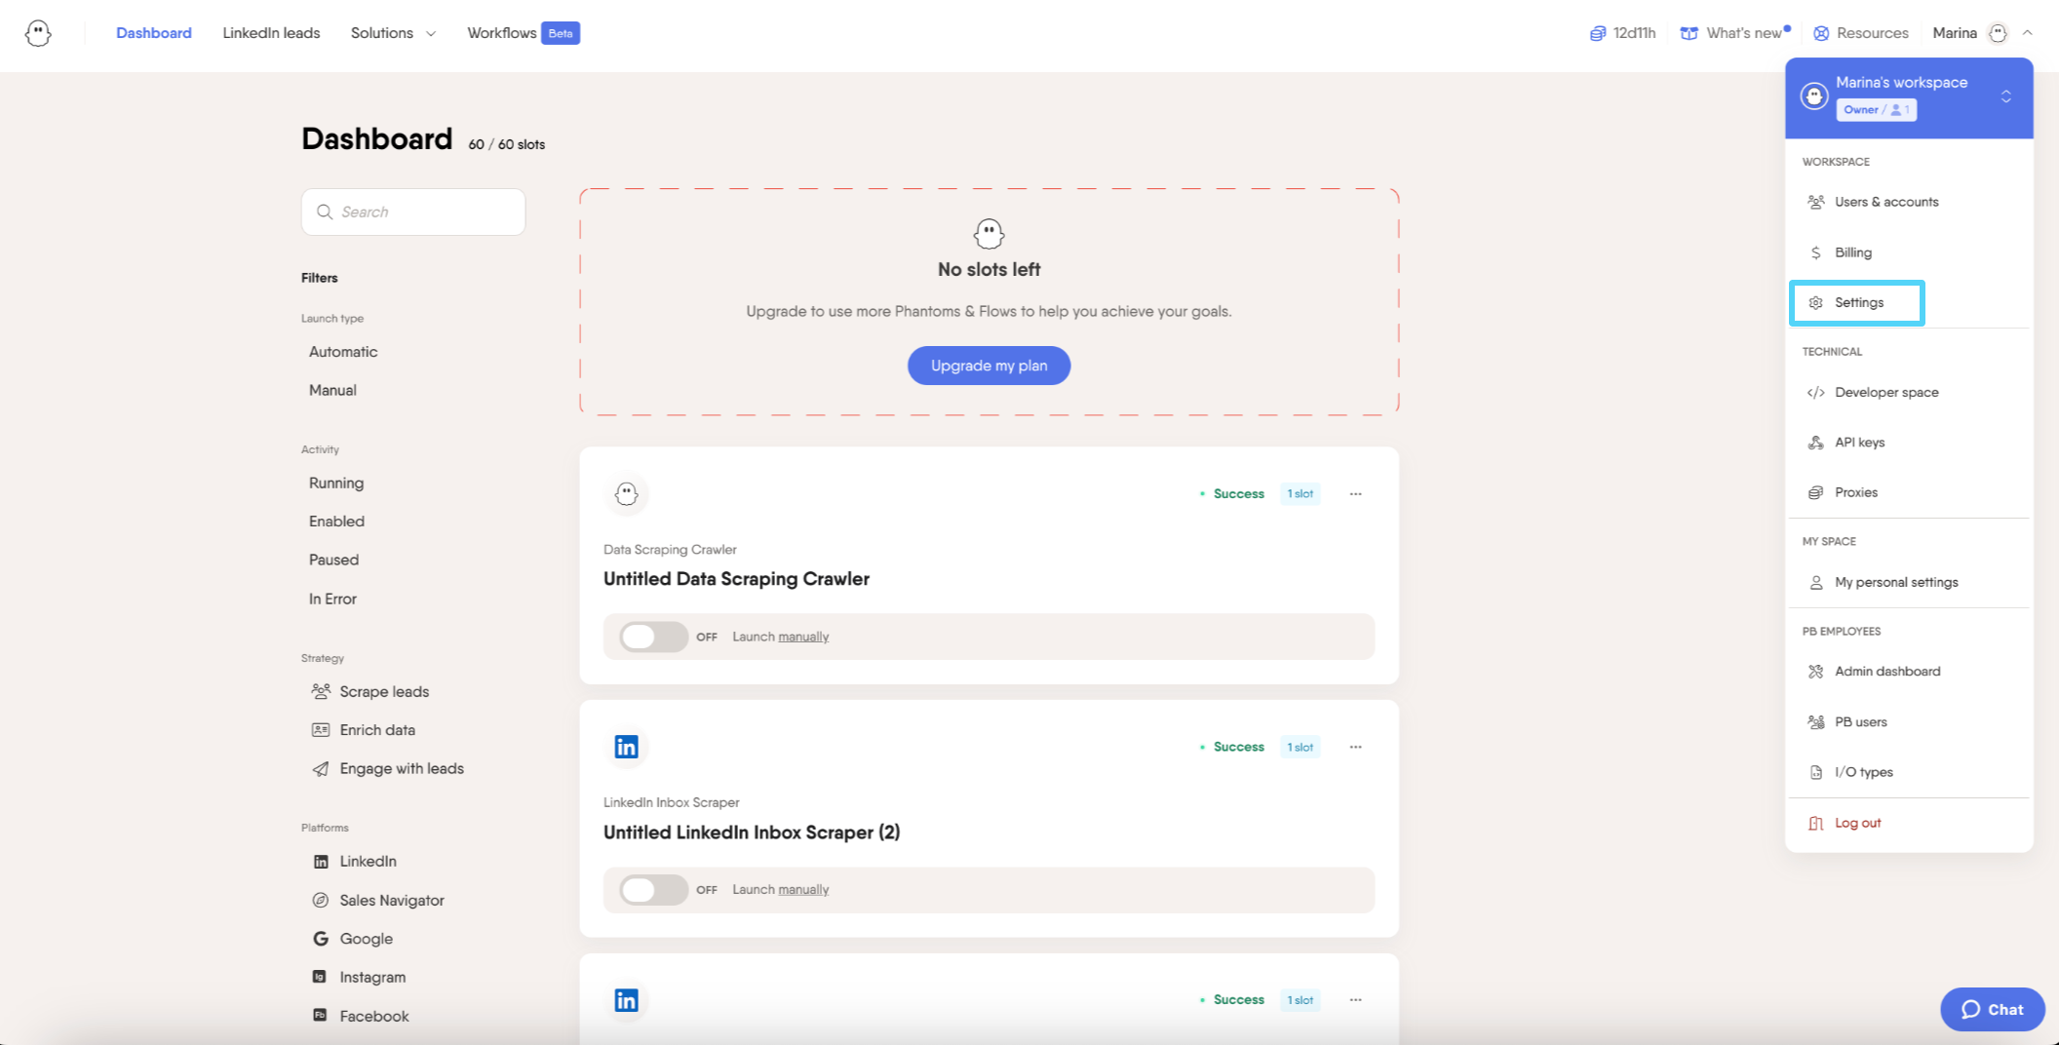Click the LinkedIn icon on Inbox Scraper card
The height and width of the screenshot is (1045, 2059).
point(626,747)
